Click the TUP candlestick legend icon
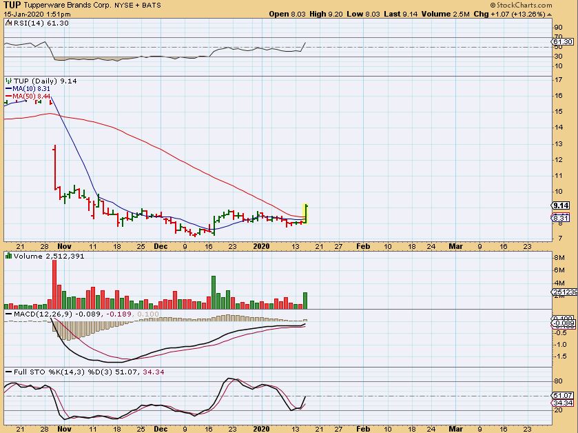578x433 pixels. [x=8, y=80]
